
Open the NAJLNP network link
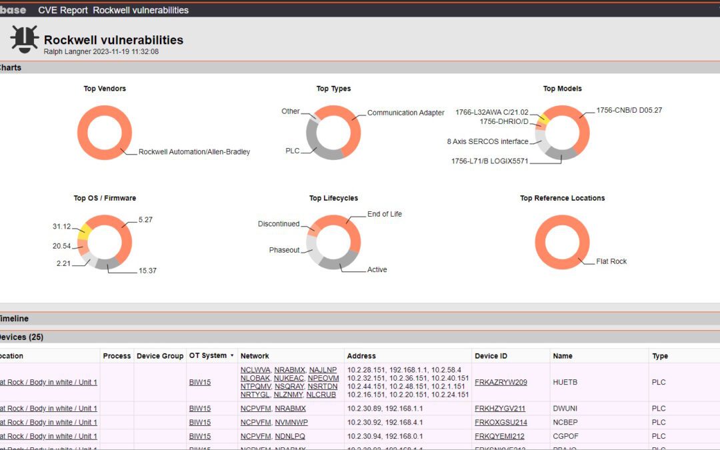click(323, 369)
